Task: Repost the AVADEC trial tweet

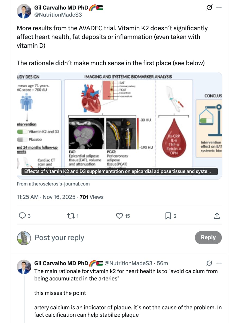Action: point(70,216)
